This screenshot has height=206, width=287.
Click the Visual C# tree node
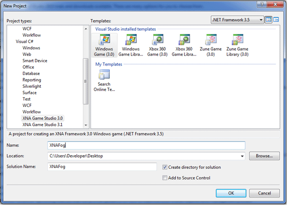pyautogui.click(x=24, y=41)
